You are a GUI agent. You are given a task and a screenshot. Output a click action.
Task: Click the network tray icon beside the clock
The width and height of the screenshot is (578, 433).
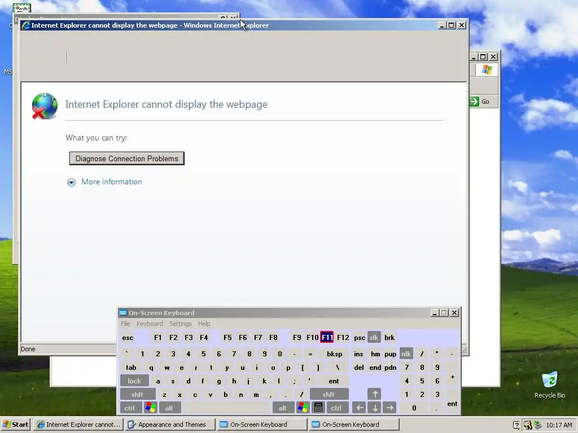click(x=538, y=425)
